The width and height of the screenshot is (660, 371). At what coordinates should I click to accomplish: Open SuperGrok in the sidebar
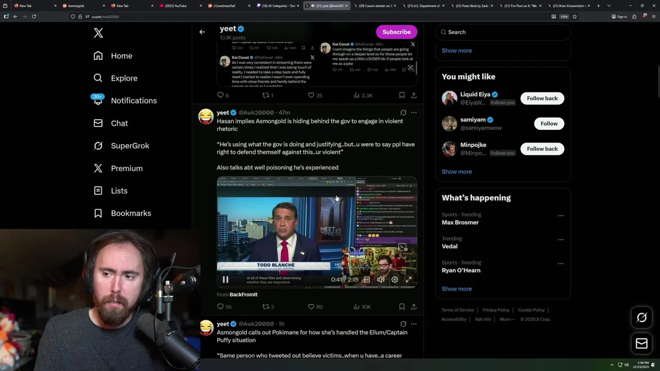(x=121, y=146)
